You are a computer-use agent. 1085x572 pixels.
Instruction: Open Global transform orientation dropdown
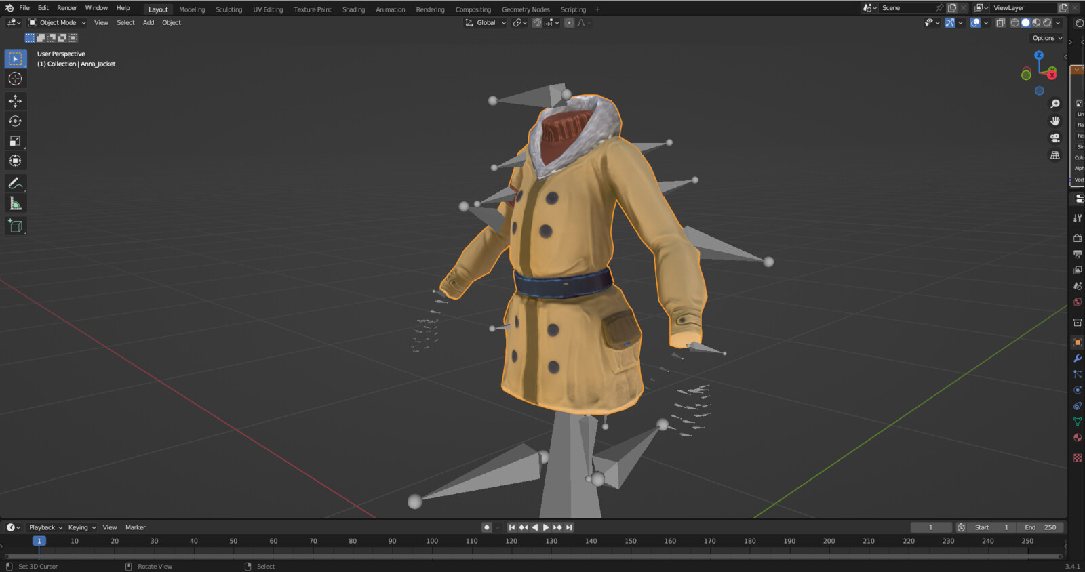[486, 23]
